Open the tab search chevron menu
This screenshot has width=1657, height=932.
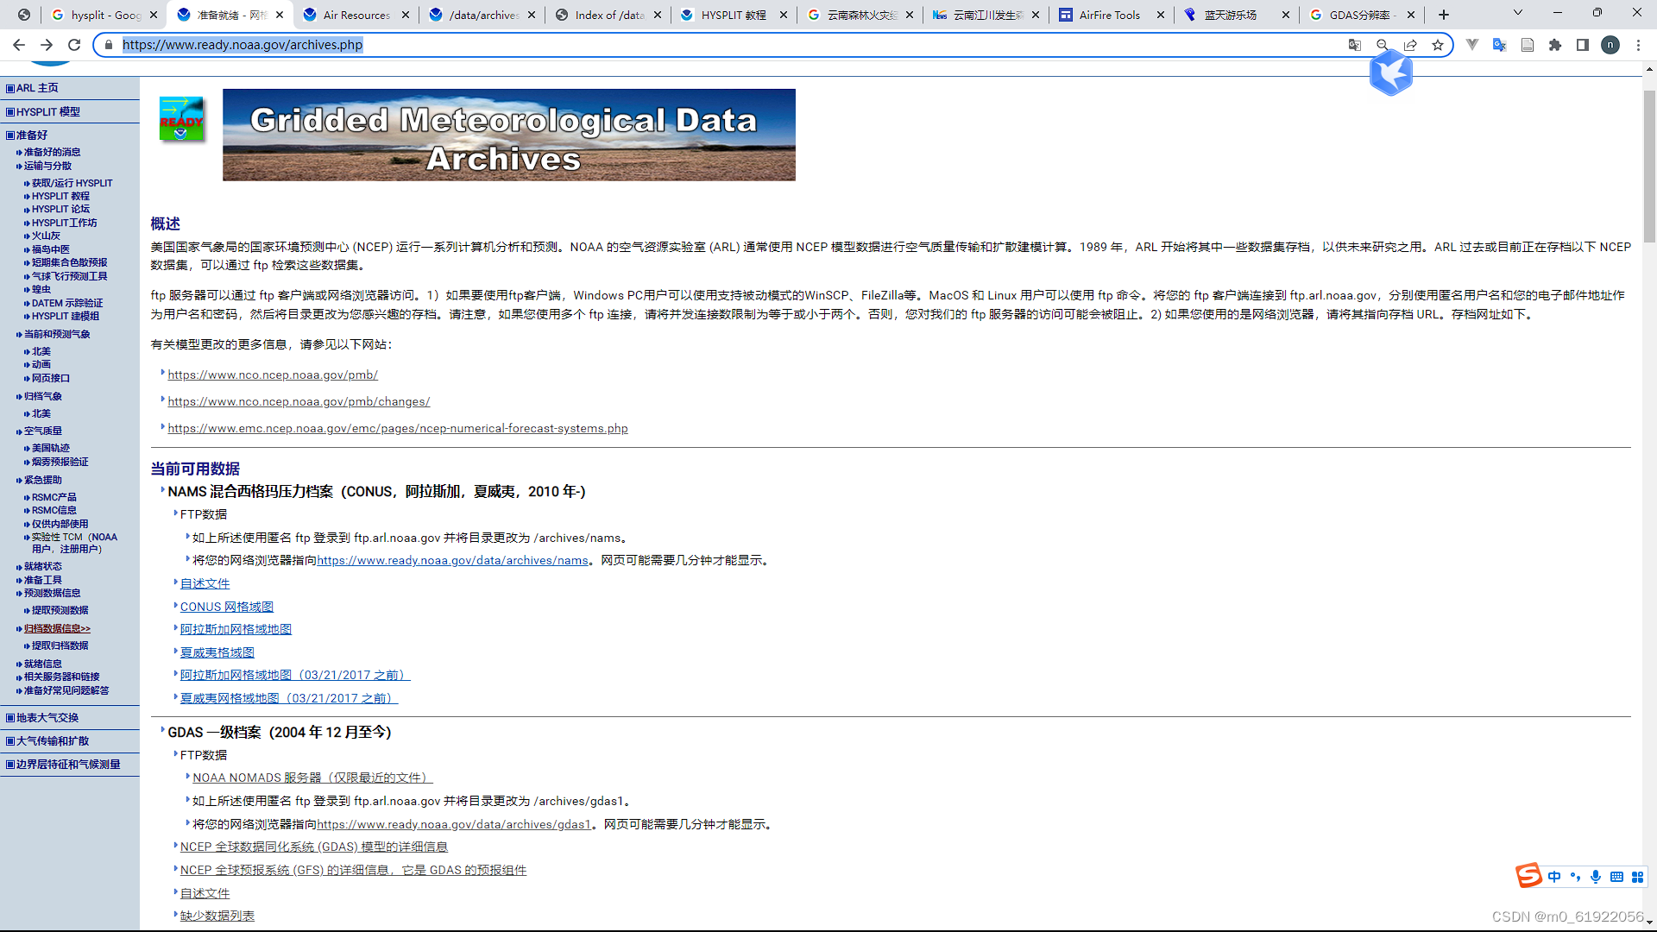click(x=1517, y=13)
